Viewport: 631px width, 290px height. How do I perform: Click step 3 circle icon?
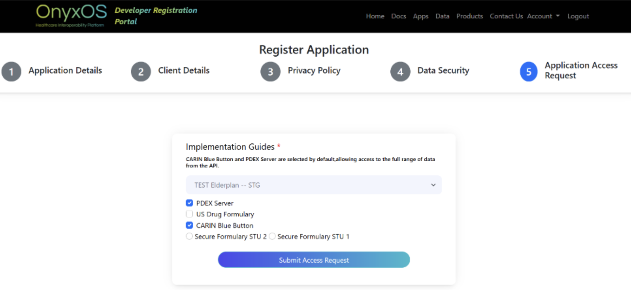(270, 72)
